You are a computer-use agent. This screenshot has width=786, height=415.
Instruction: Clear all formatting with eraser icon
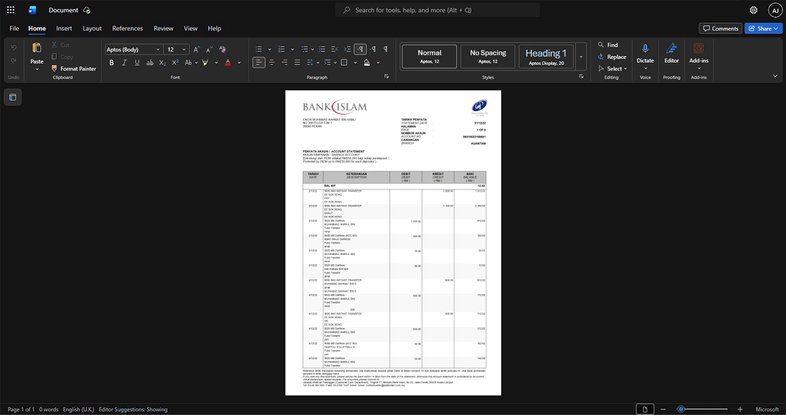pyautogui.click(x=223, y=50)
